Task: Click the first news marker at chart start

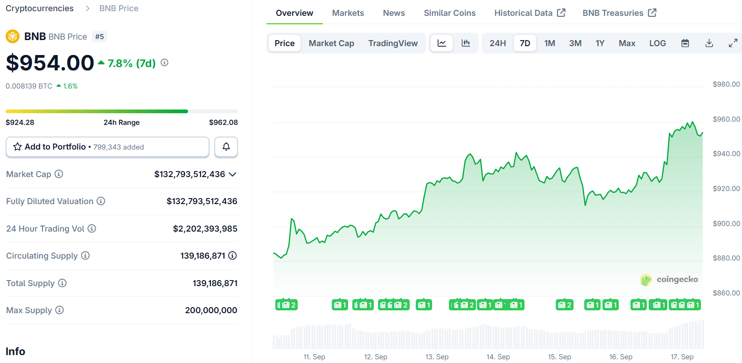Action: coord(287,305)
